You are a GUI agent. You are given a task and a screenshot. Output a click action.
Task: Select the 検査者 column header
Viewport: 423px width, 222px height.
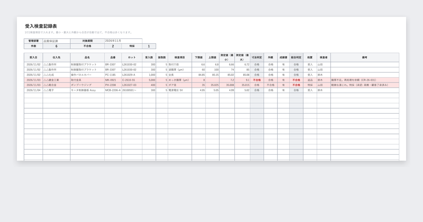coord(324,57)
